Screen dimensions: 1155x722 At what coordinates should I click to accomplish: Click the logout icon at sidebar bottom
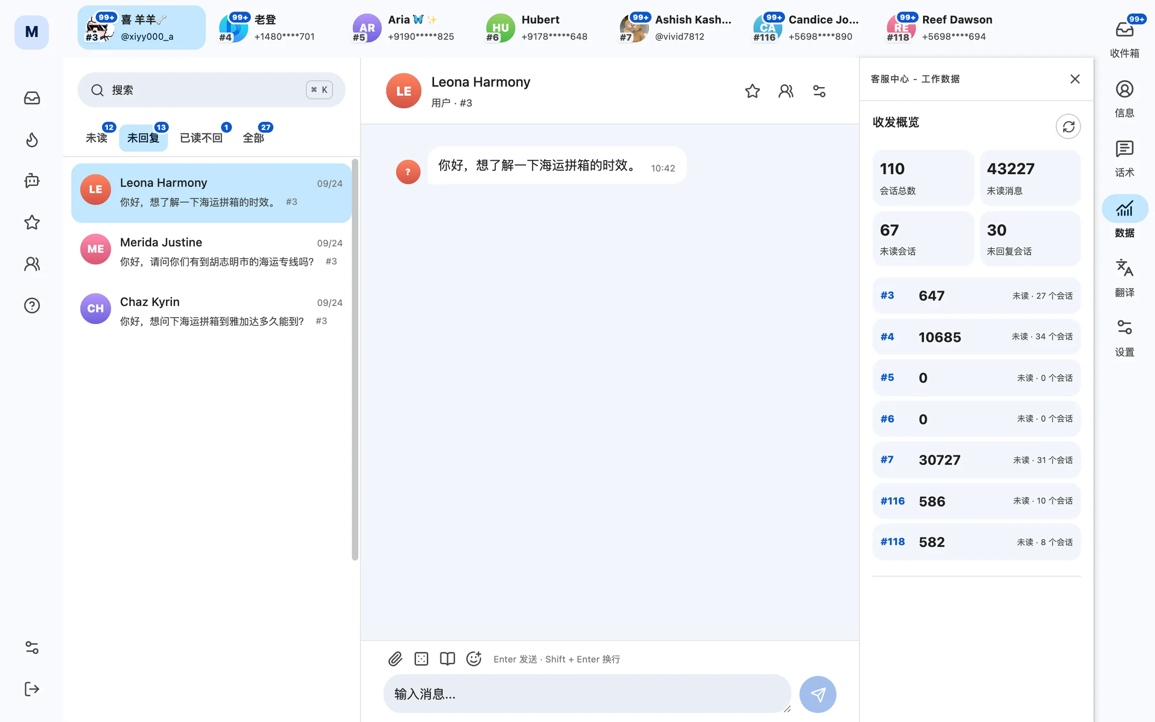(x=32, y=689)
